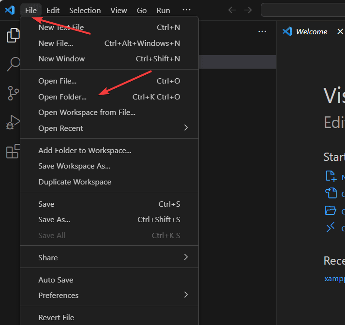Open the Edit menu
The image size is (345, 325).
[53, 10]
